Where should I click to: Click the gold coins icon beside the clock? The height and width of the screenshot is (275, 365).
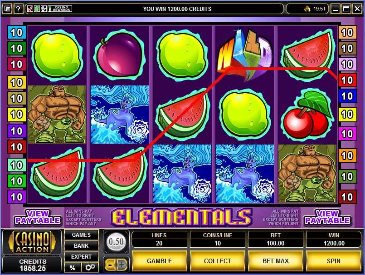click(x=307, y=9)
